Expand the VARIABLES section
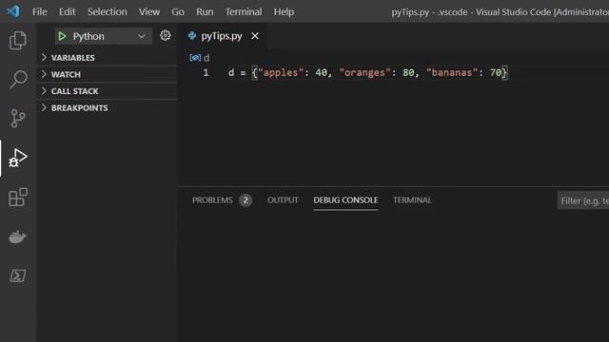This screenshot has height=342, width=609. pos(108,57)
